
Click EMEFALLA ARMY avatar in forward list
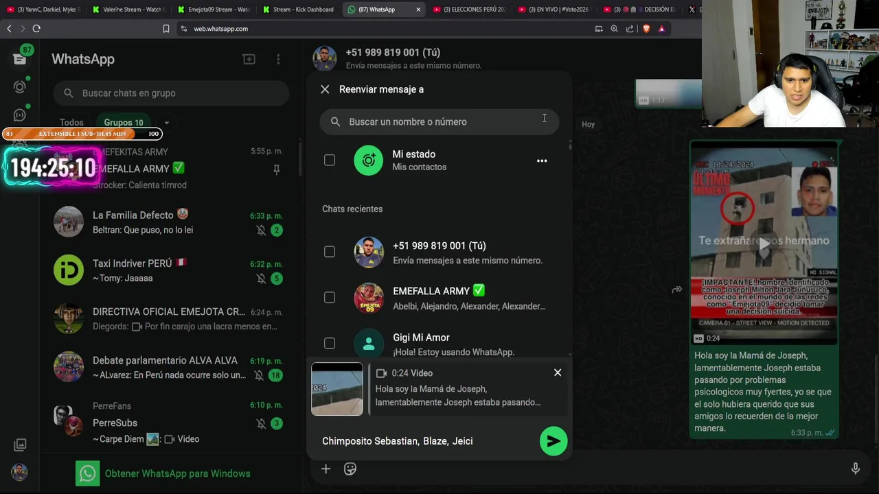[x=369, y=298]
